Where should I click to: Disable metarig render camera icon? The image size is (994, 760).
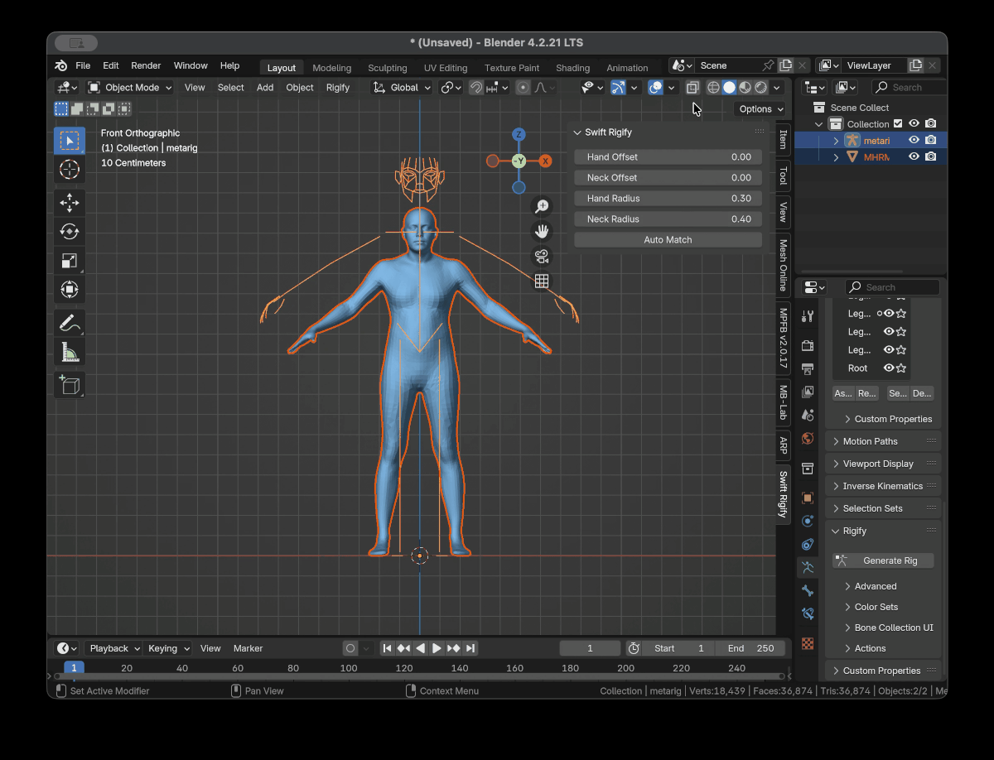[930, 140]
